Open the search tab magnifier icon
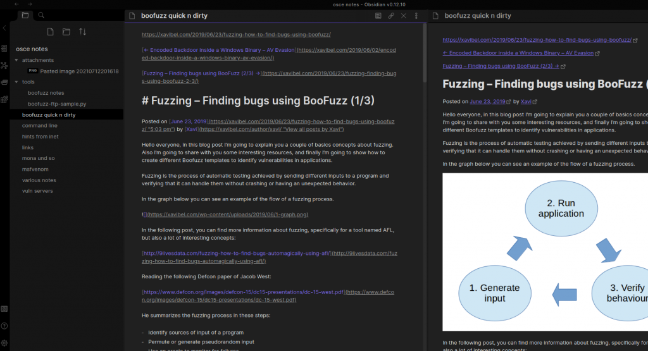Viewport: 648px width, 351px height. point(41,15)
